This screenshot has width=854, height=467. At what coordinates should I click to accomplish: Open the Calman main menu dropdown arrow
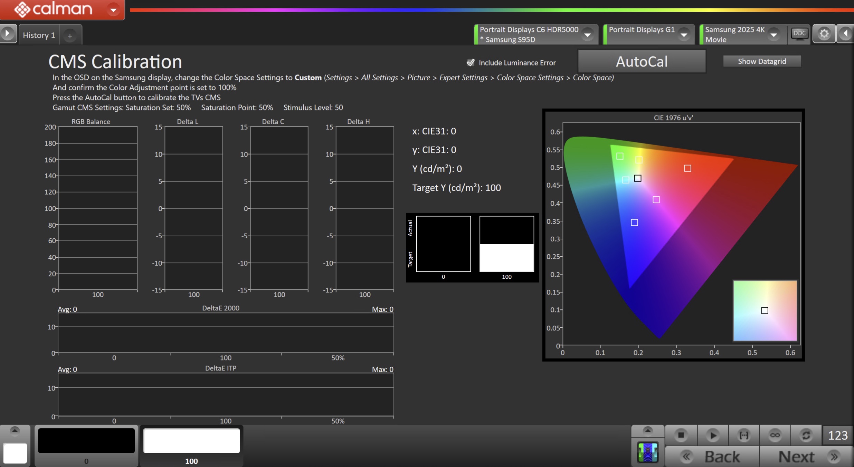pyautogui.click(x=113, y=10)
